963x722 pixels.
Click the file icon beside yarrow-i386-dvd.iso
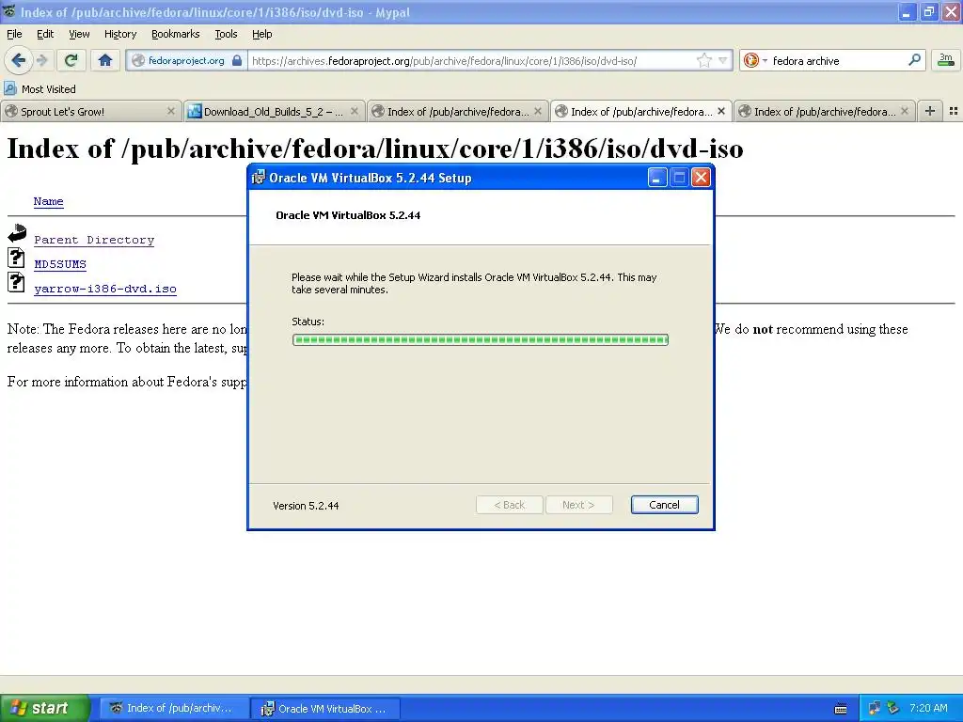tap(16, 282)
